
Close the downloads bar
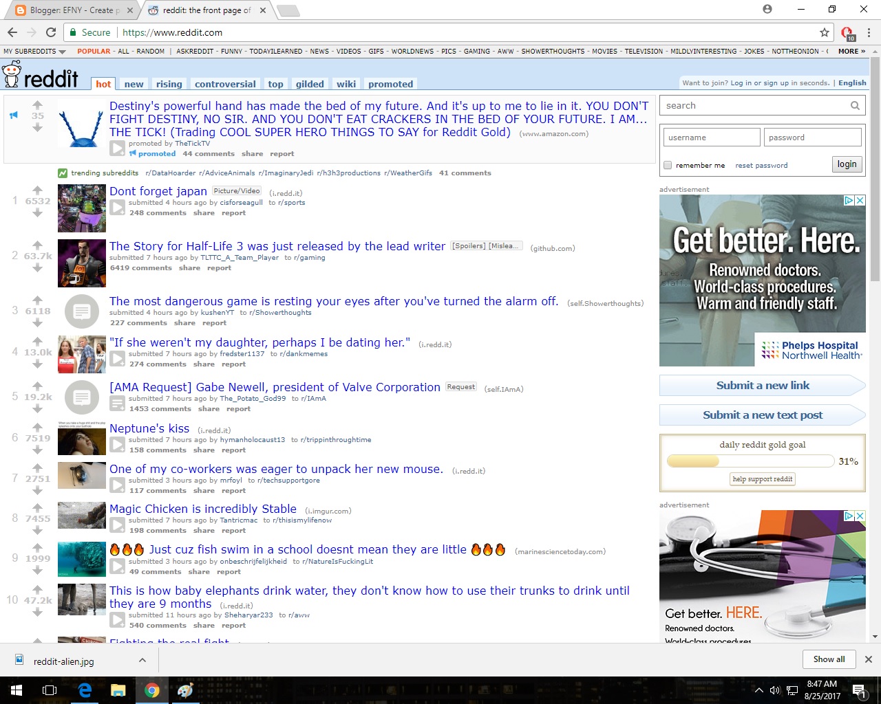point(868,659)
